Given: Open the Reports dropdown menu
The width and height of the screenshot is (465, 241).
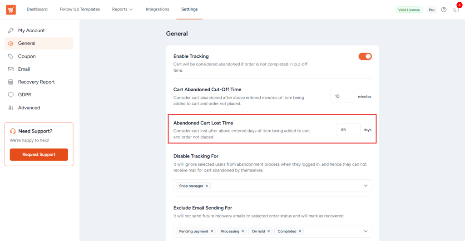Looking at the screenshot, I should [123, 10].
